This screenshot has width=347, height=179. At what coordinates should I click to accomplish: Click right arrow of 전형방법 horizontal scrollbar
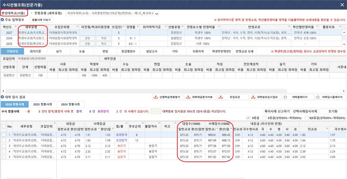pos(344,91)
